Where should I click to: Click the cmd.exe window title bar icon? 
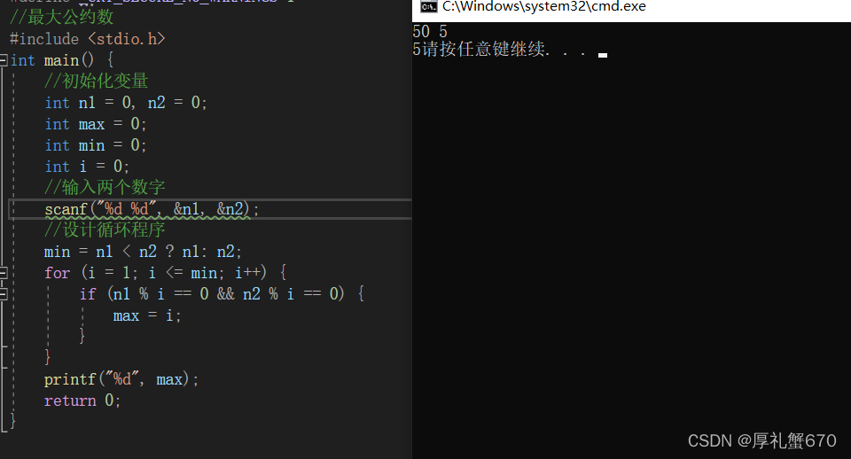pyautogui.click(x=429, y=6)
